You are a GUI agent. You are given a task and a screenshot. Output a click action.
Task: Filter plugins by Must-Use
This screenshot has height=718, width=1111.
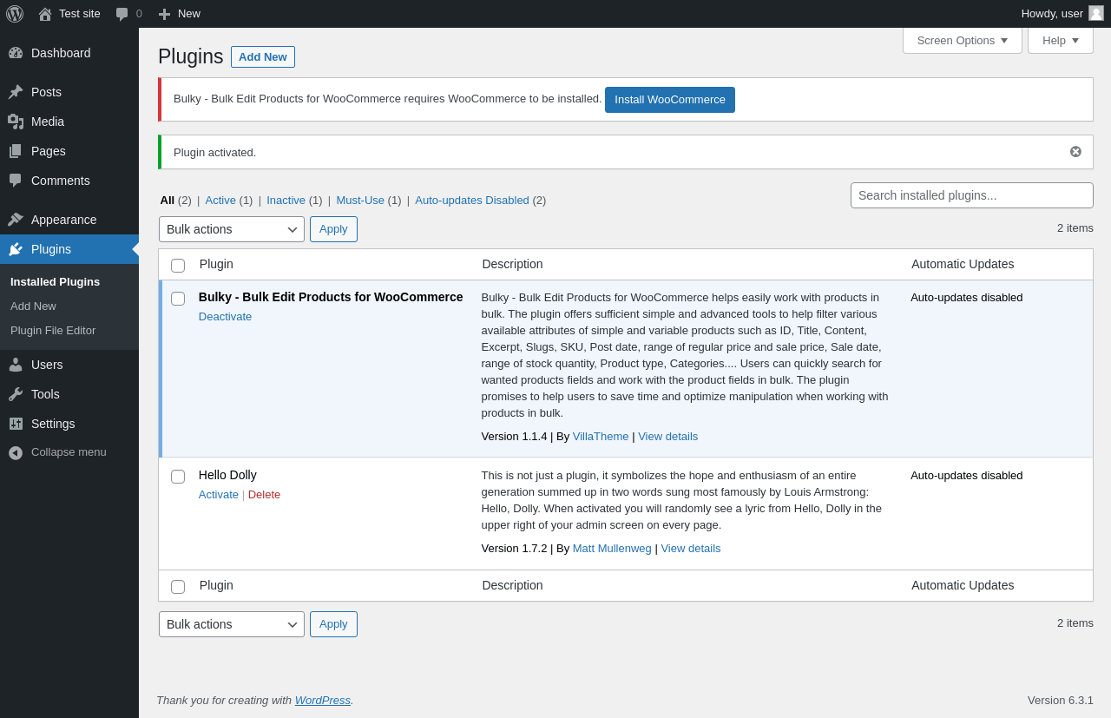(x=360, y=200)
